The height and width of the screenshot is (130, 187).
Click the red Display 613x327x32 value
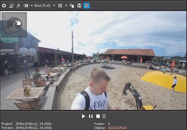click(117, 128)
